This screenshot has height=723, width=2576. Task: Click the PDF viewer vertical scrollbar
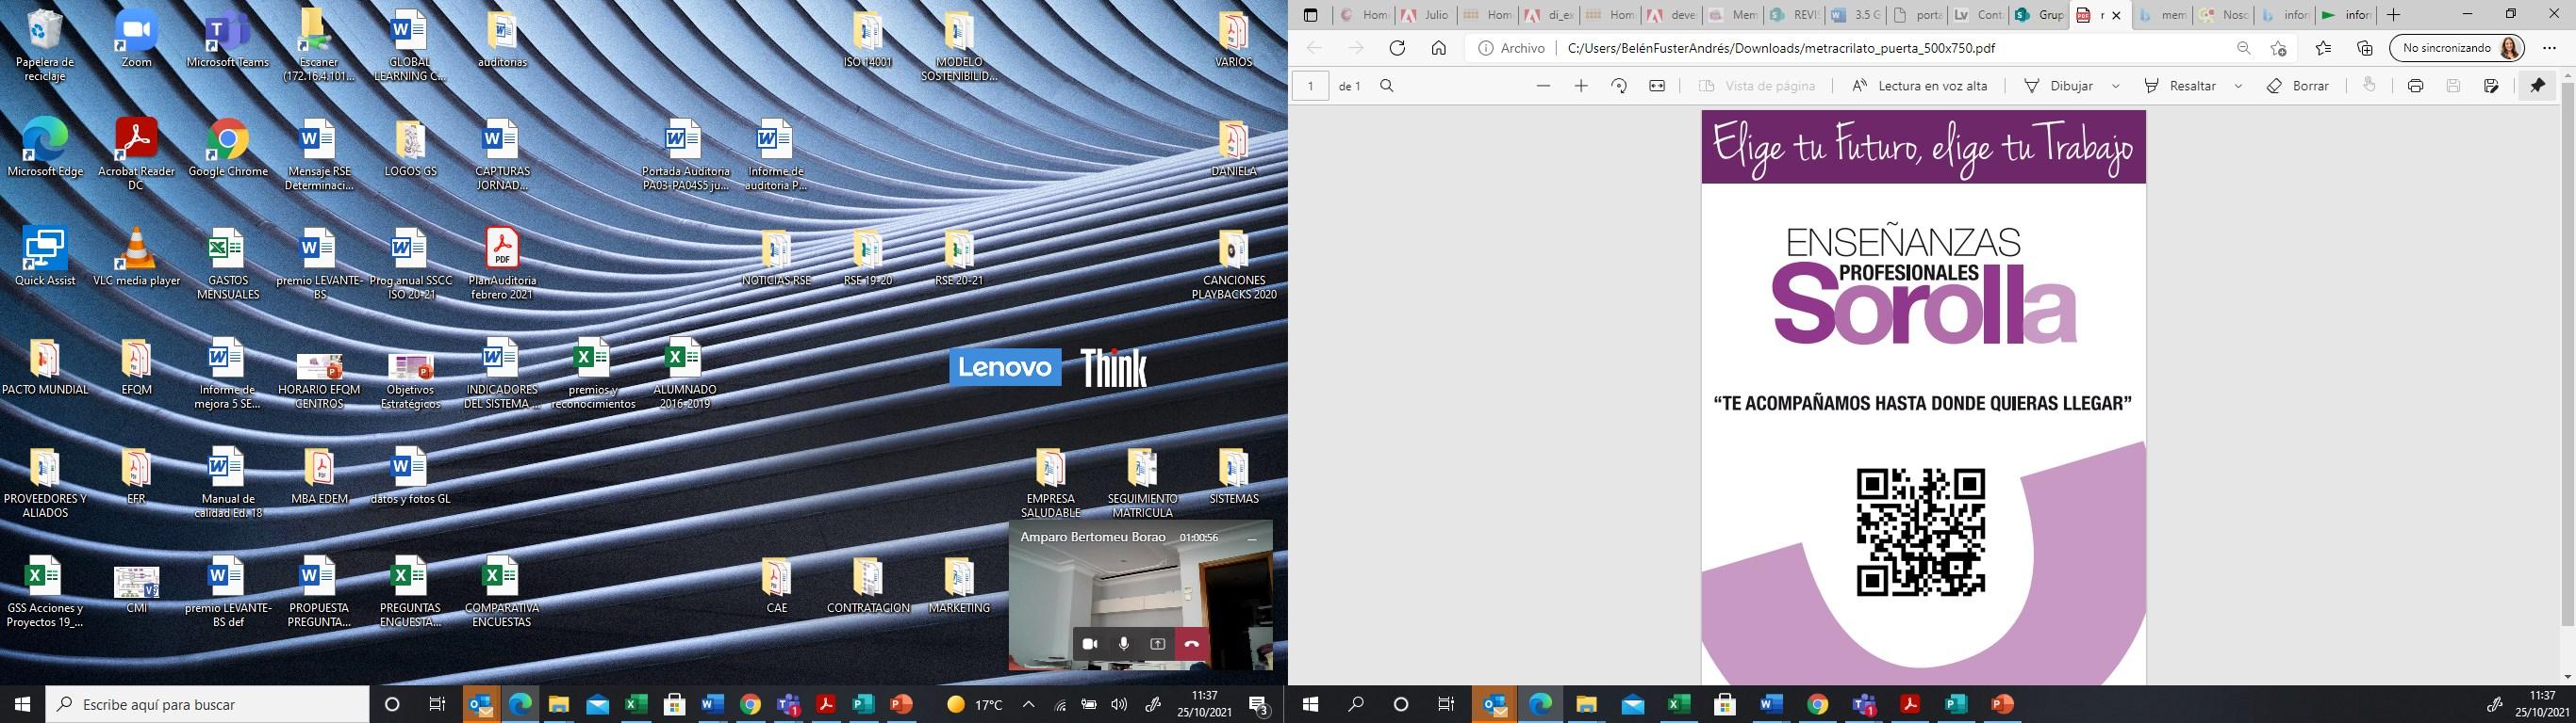tap(2567, 354)
